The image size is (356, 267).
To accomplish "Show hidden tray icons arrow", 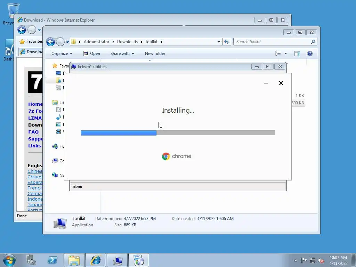I will pyautogui.click(x=296, y=260).
